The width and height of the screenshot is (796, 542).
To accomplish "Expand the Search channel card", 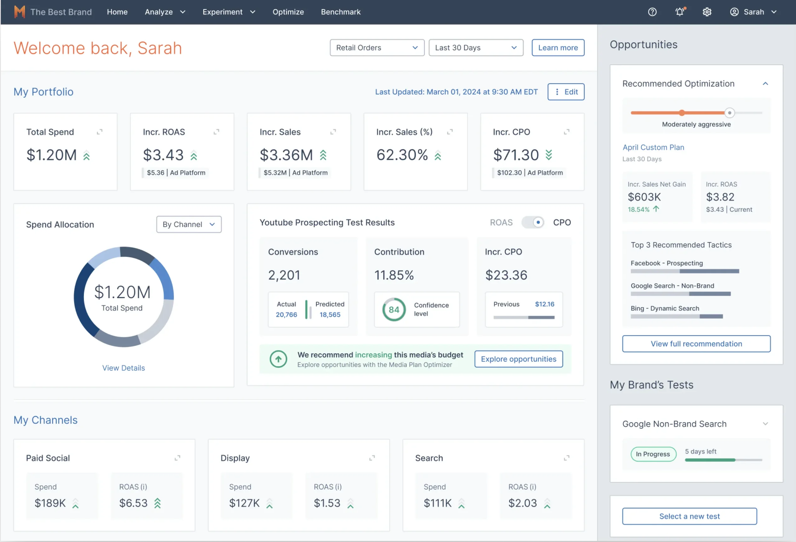I will 567,458.
